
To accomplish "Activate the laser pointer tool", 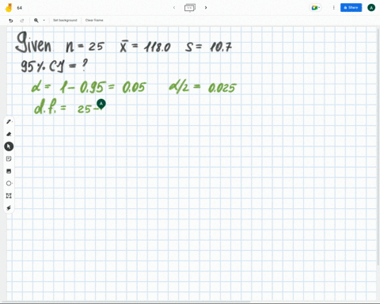I will click(9, 208).
